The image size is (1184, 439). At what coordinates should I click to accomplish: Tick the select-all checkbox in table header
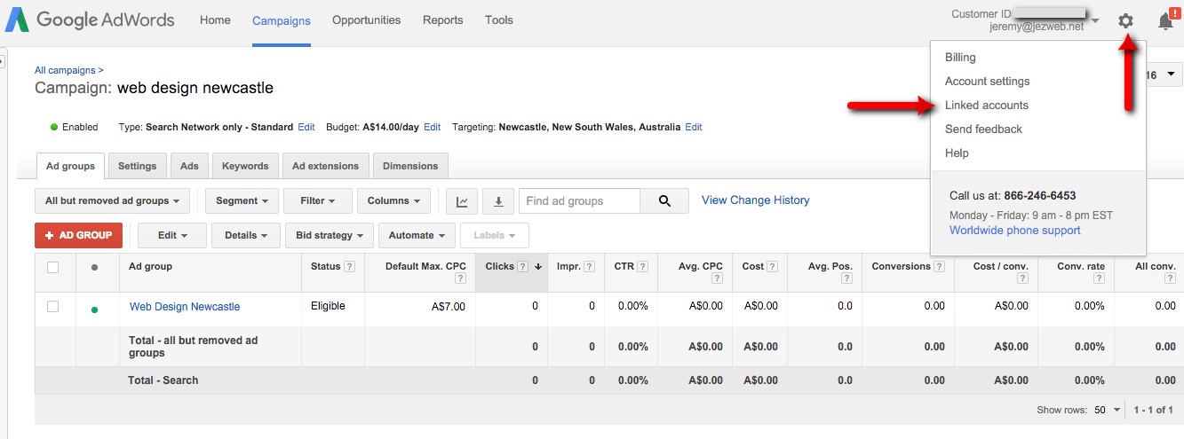52,267
